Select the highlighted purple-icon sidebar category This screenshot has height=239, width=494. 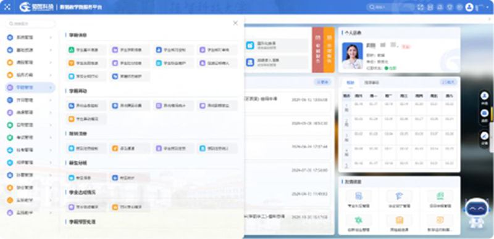(30, 87)
